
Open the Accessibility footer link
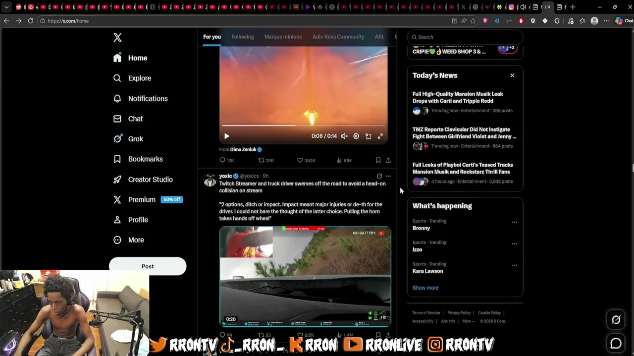[423, 321]
